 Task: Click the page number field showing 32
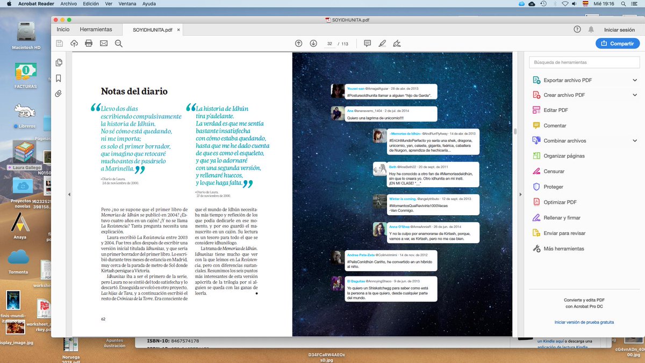329,44
